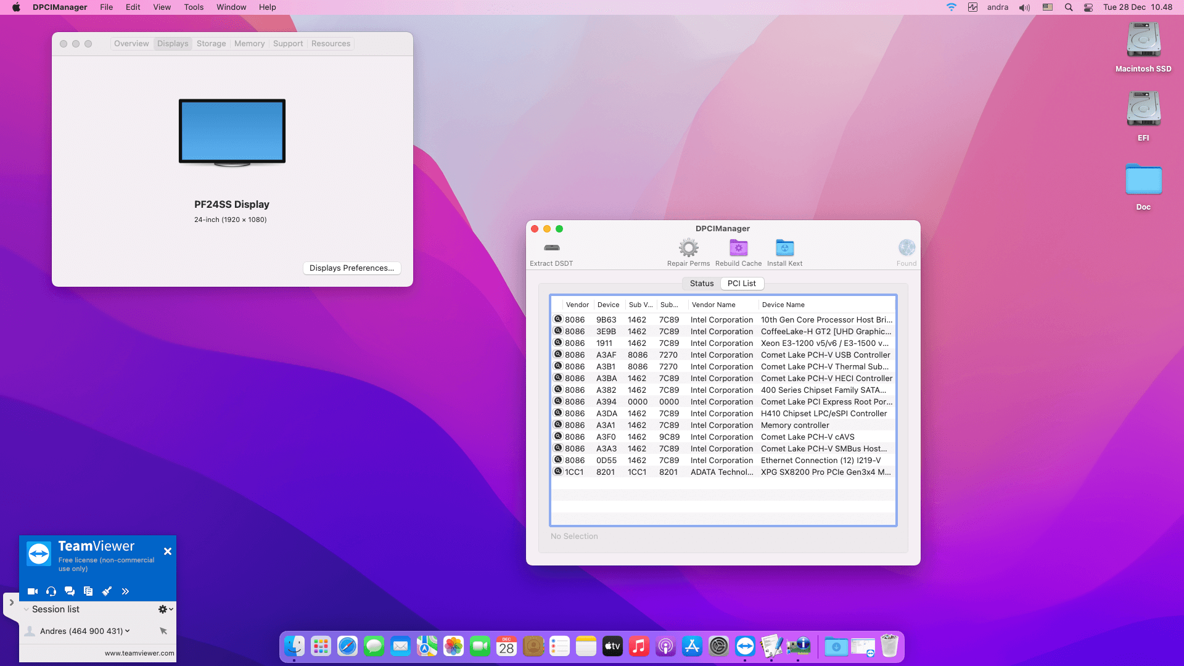The image size is (1184, 666).
Task: Switch to the Status tab
Action: (701, 284)
